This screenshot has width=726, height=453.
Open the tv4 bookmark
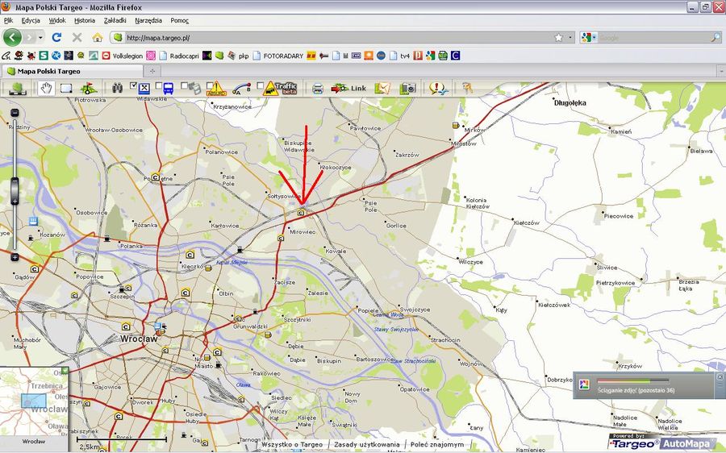pyautogui.click(x=399, y=56)
